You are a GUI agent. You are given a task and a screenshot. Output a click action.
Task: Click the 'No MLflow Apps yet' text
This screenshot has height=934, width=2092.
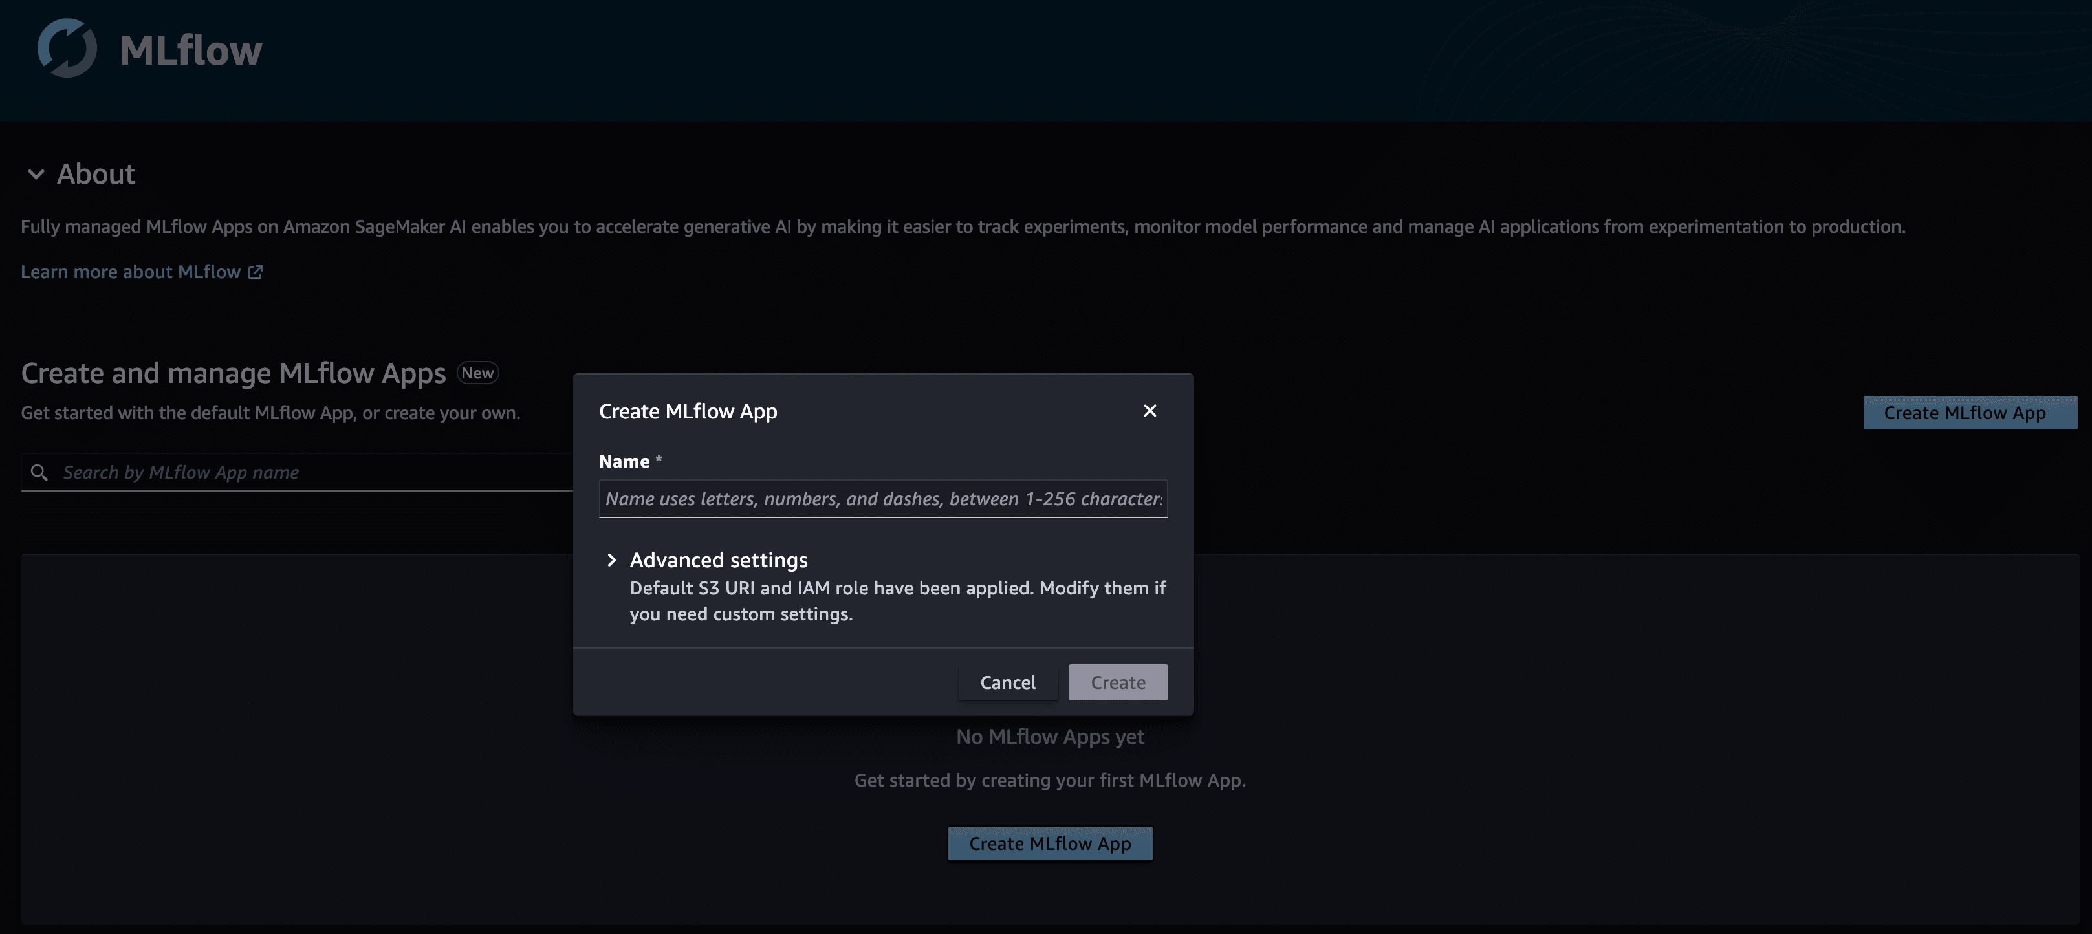click(1050, 737)
